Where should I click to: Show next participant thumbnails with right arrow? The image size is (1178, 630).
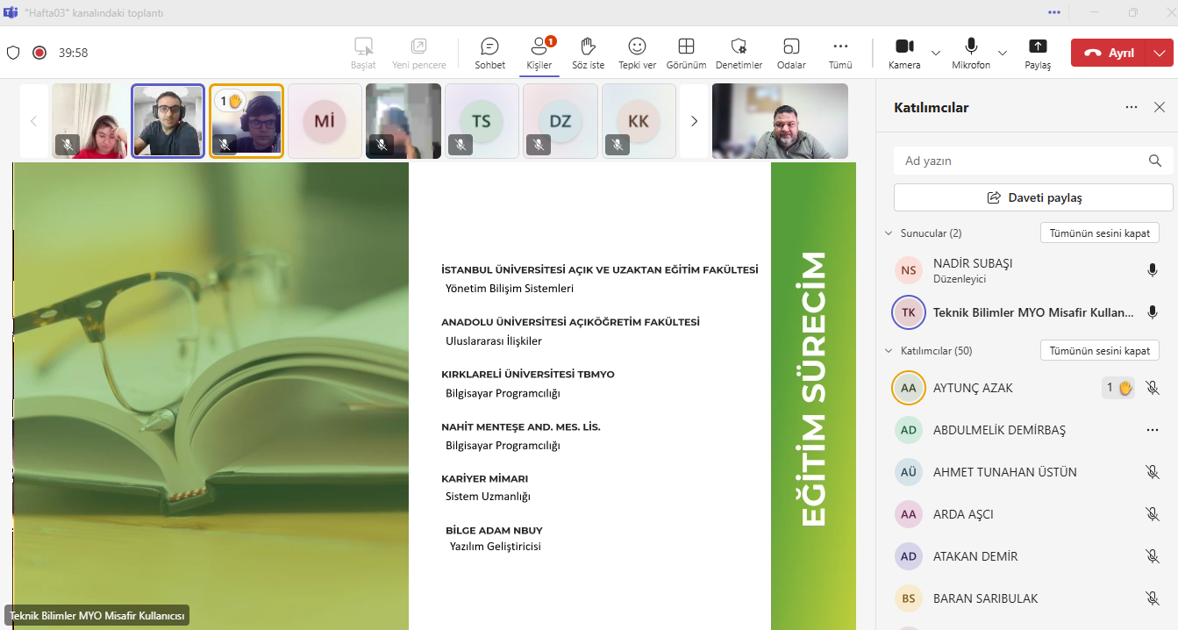694,121
